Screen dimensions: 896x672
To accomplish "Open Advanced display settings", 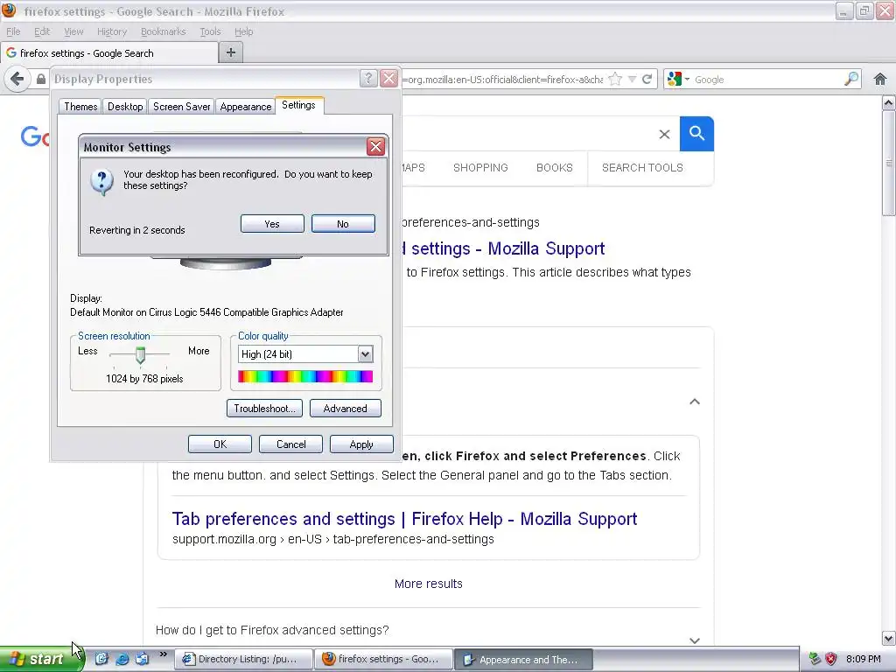I will (345, 408).
